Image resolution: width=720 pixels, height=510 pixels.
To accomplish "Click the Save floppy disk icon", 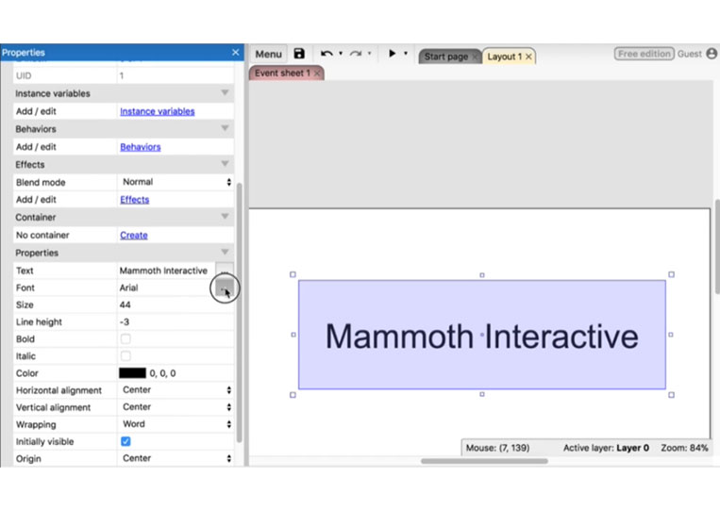I will (x=299, y=54).
